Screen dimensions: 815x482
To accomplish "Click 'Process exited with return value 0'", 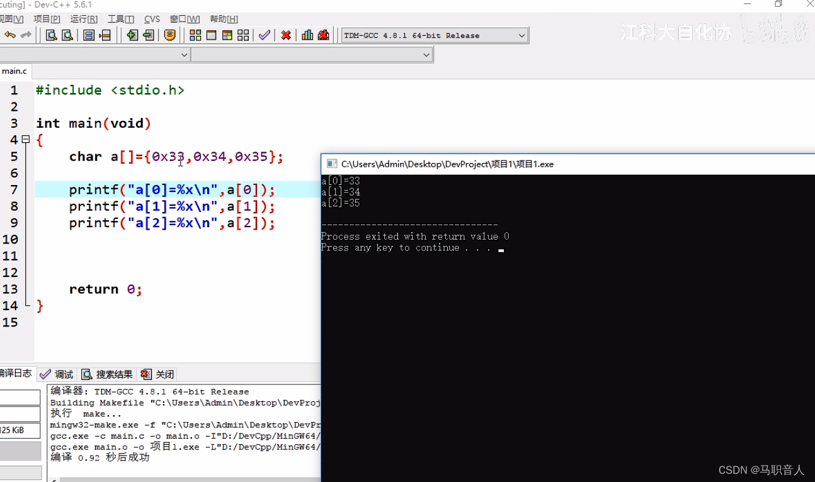I will (415, 237).
